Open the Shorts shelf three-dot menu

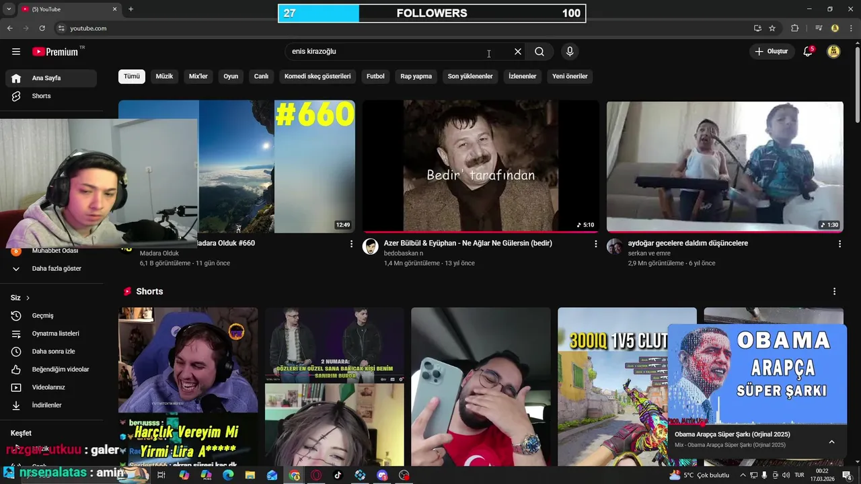click(x=834, y=292)
